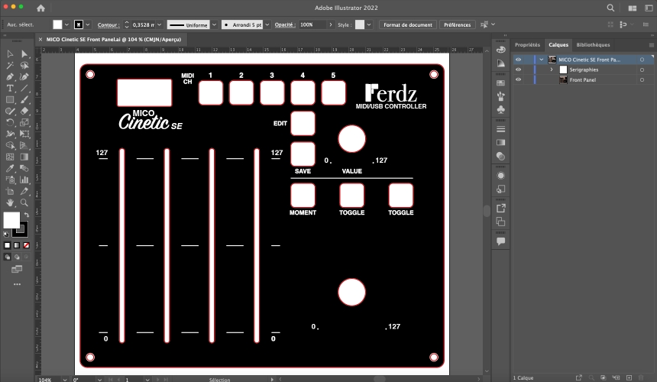Toggle visibility of Front Panel layer
This screenshot has width=657, height=382.
518,79
